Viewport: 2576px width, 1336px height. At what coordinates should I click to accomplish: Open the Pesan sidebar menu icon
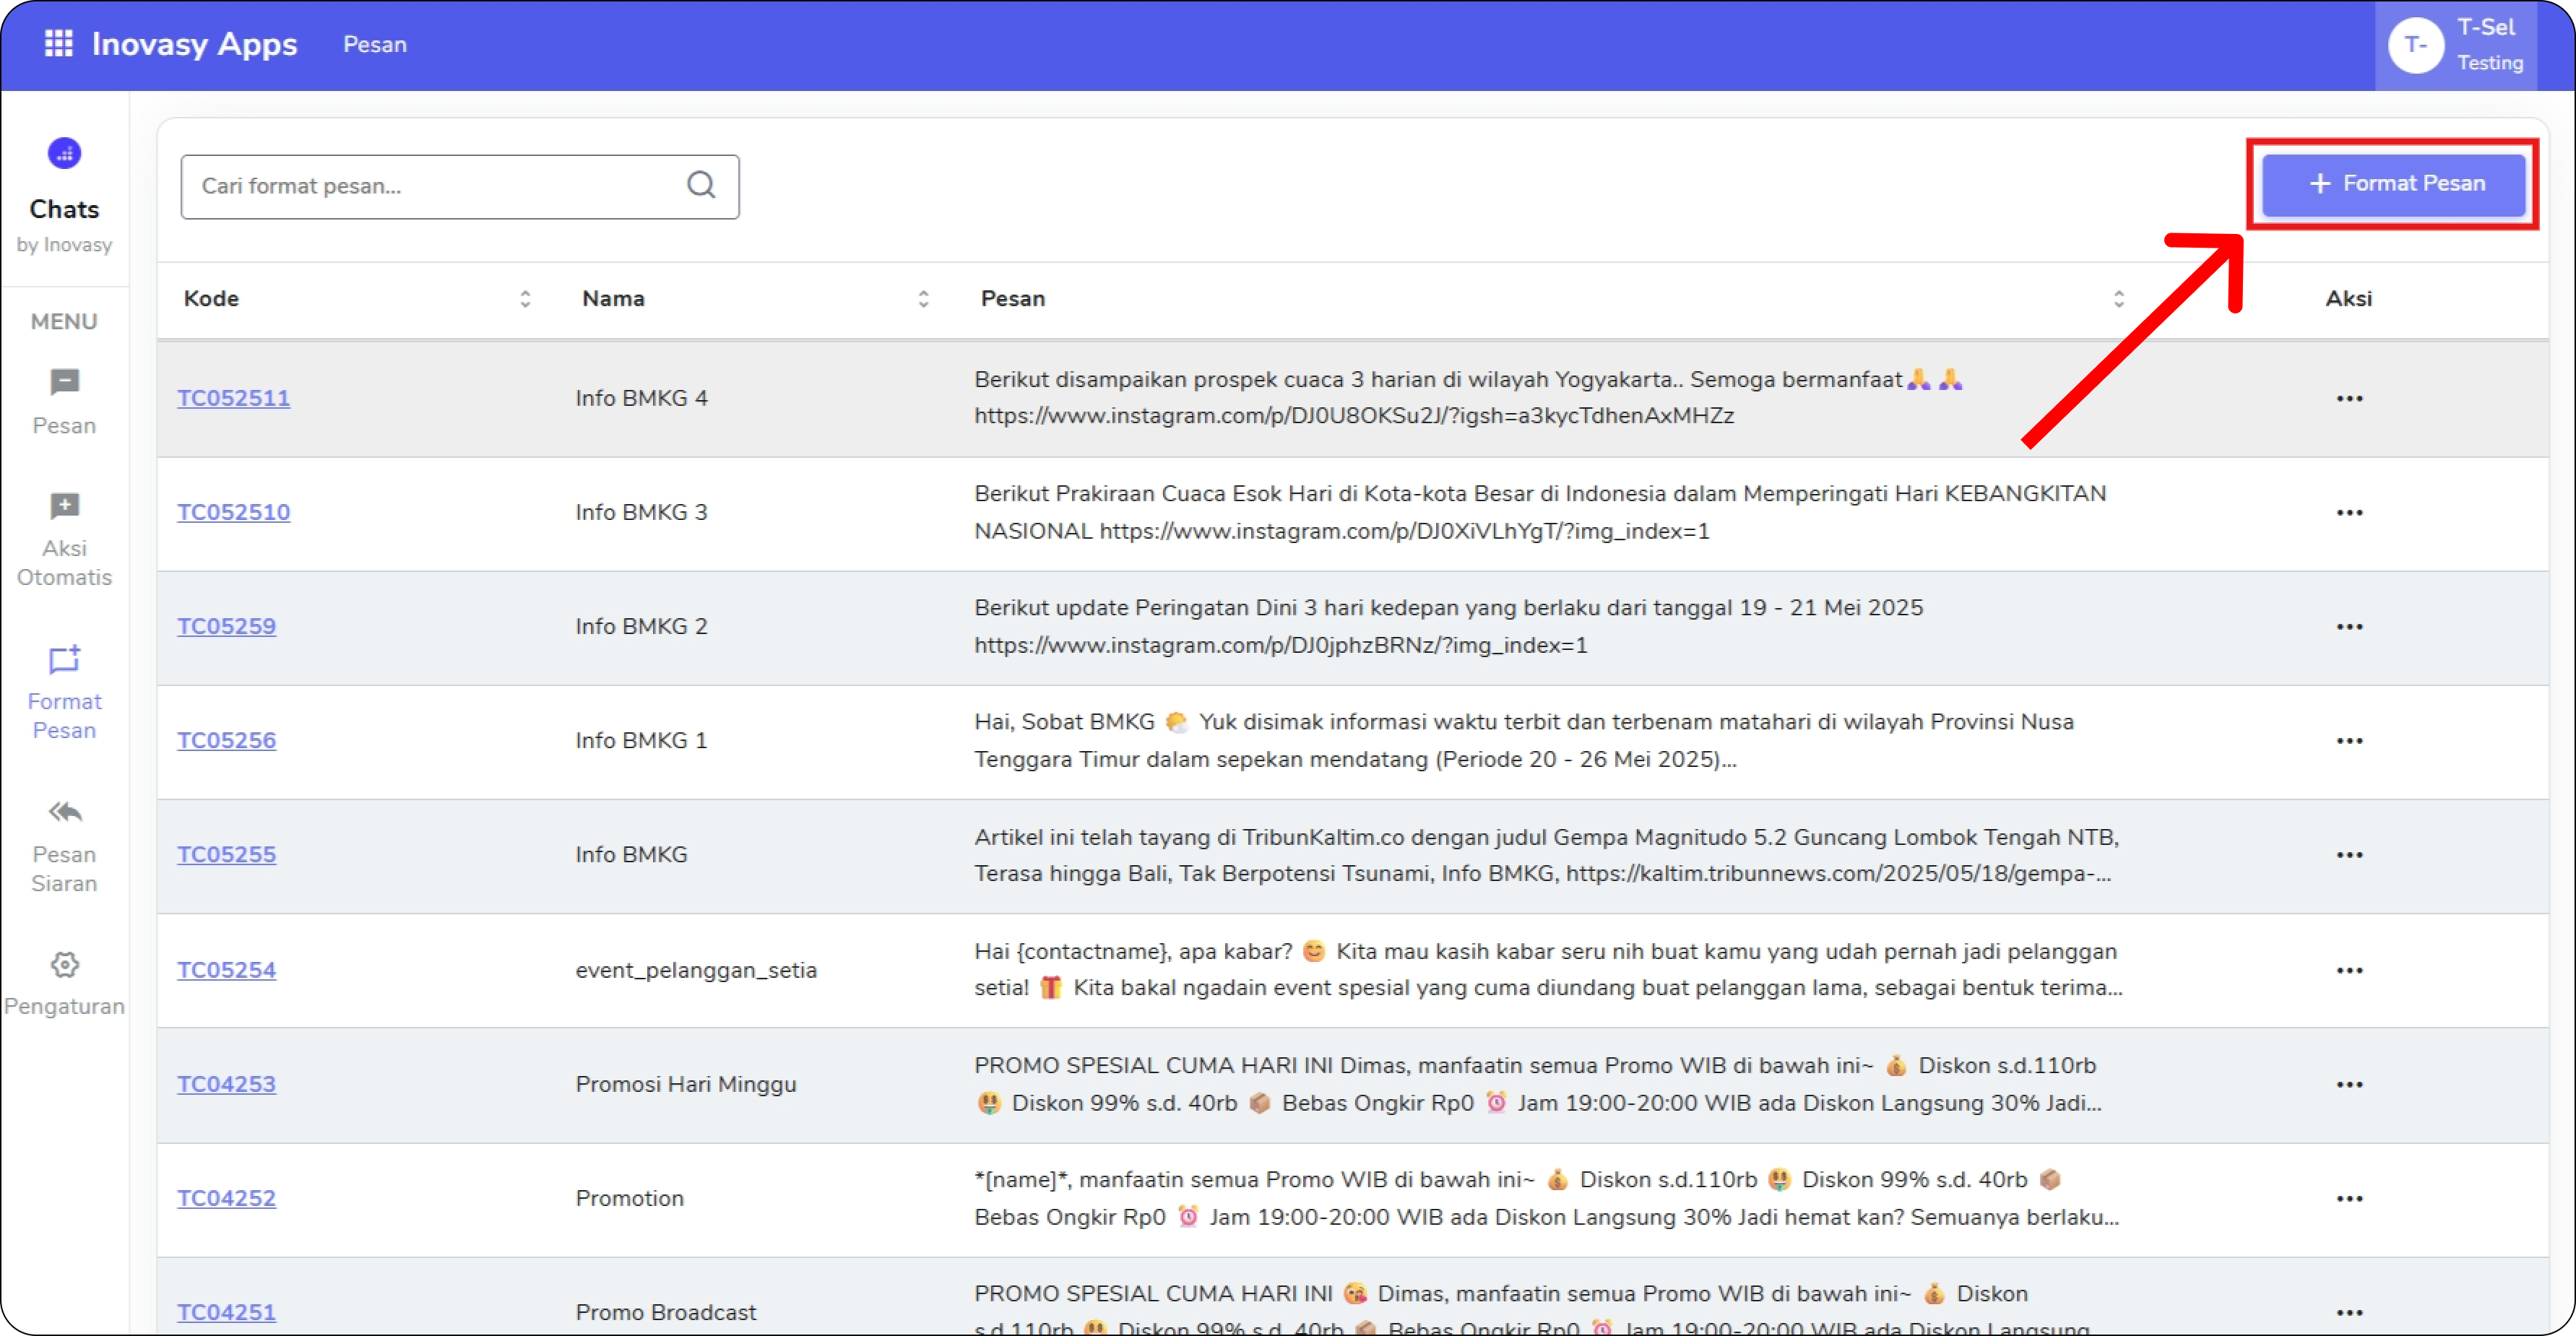(64, 383)
